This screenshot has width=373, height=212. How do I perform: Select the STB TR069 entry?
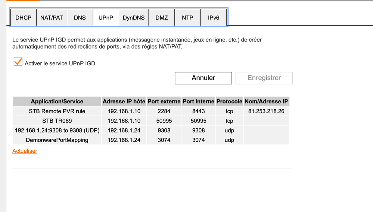(x=57, y=121)
